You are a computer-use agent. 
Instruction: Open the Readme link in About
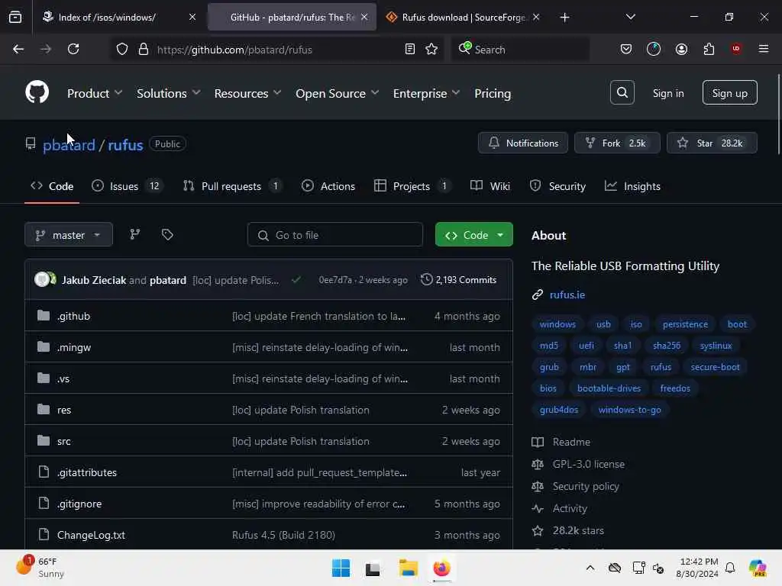(x=571, y=442)
